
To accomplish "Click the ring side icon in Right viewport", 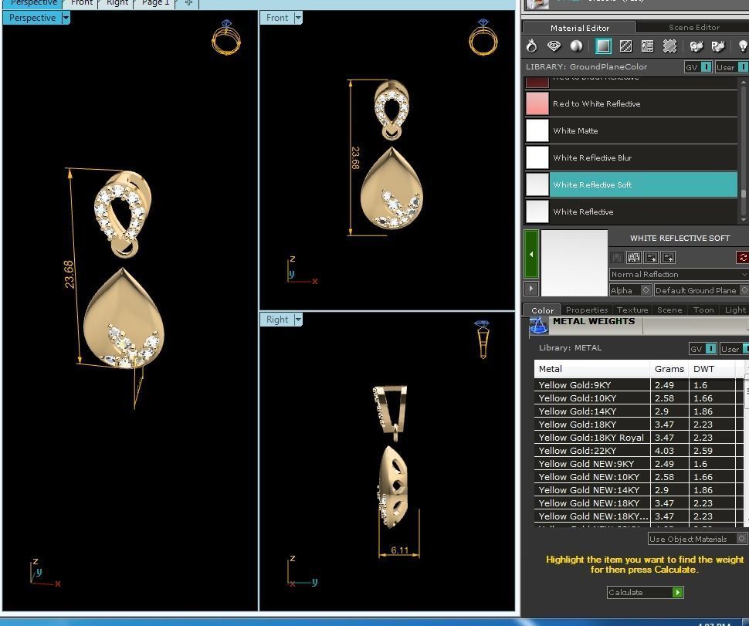I will pos(483,339).
